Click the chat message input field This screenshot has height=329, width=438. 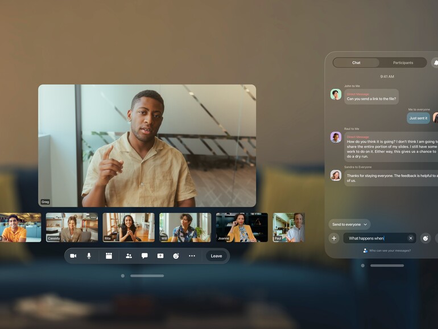point(379,238)
